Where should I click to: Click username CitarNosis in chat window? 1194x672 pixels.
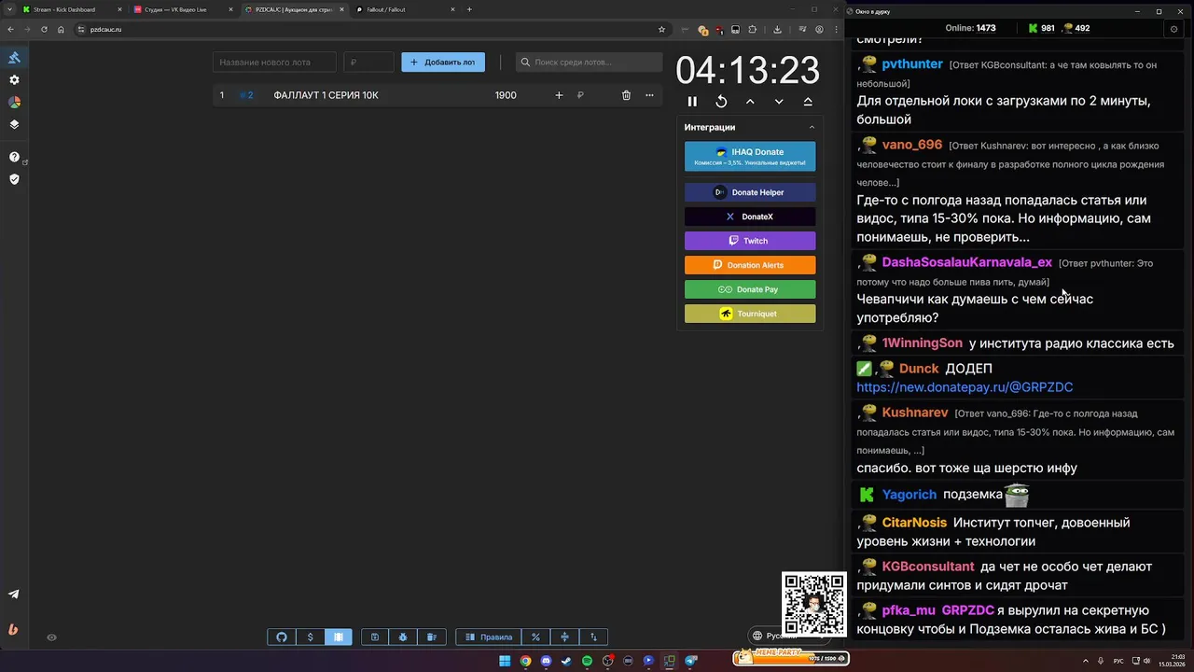point(914,523)
